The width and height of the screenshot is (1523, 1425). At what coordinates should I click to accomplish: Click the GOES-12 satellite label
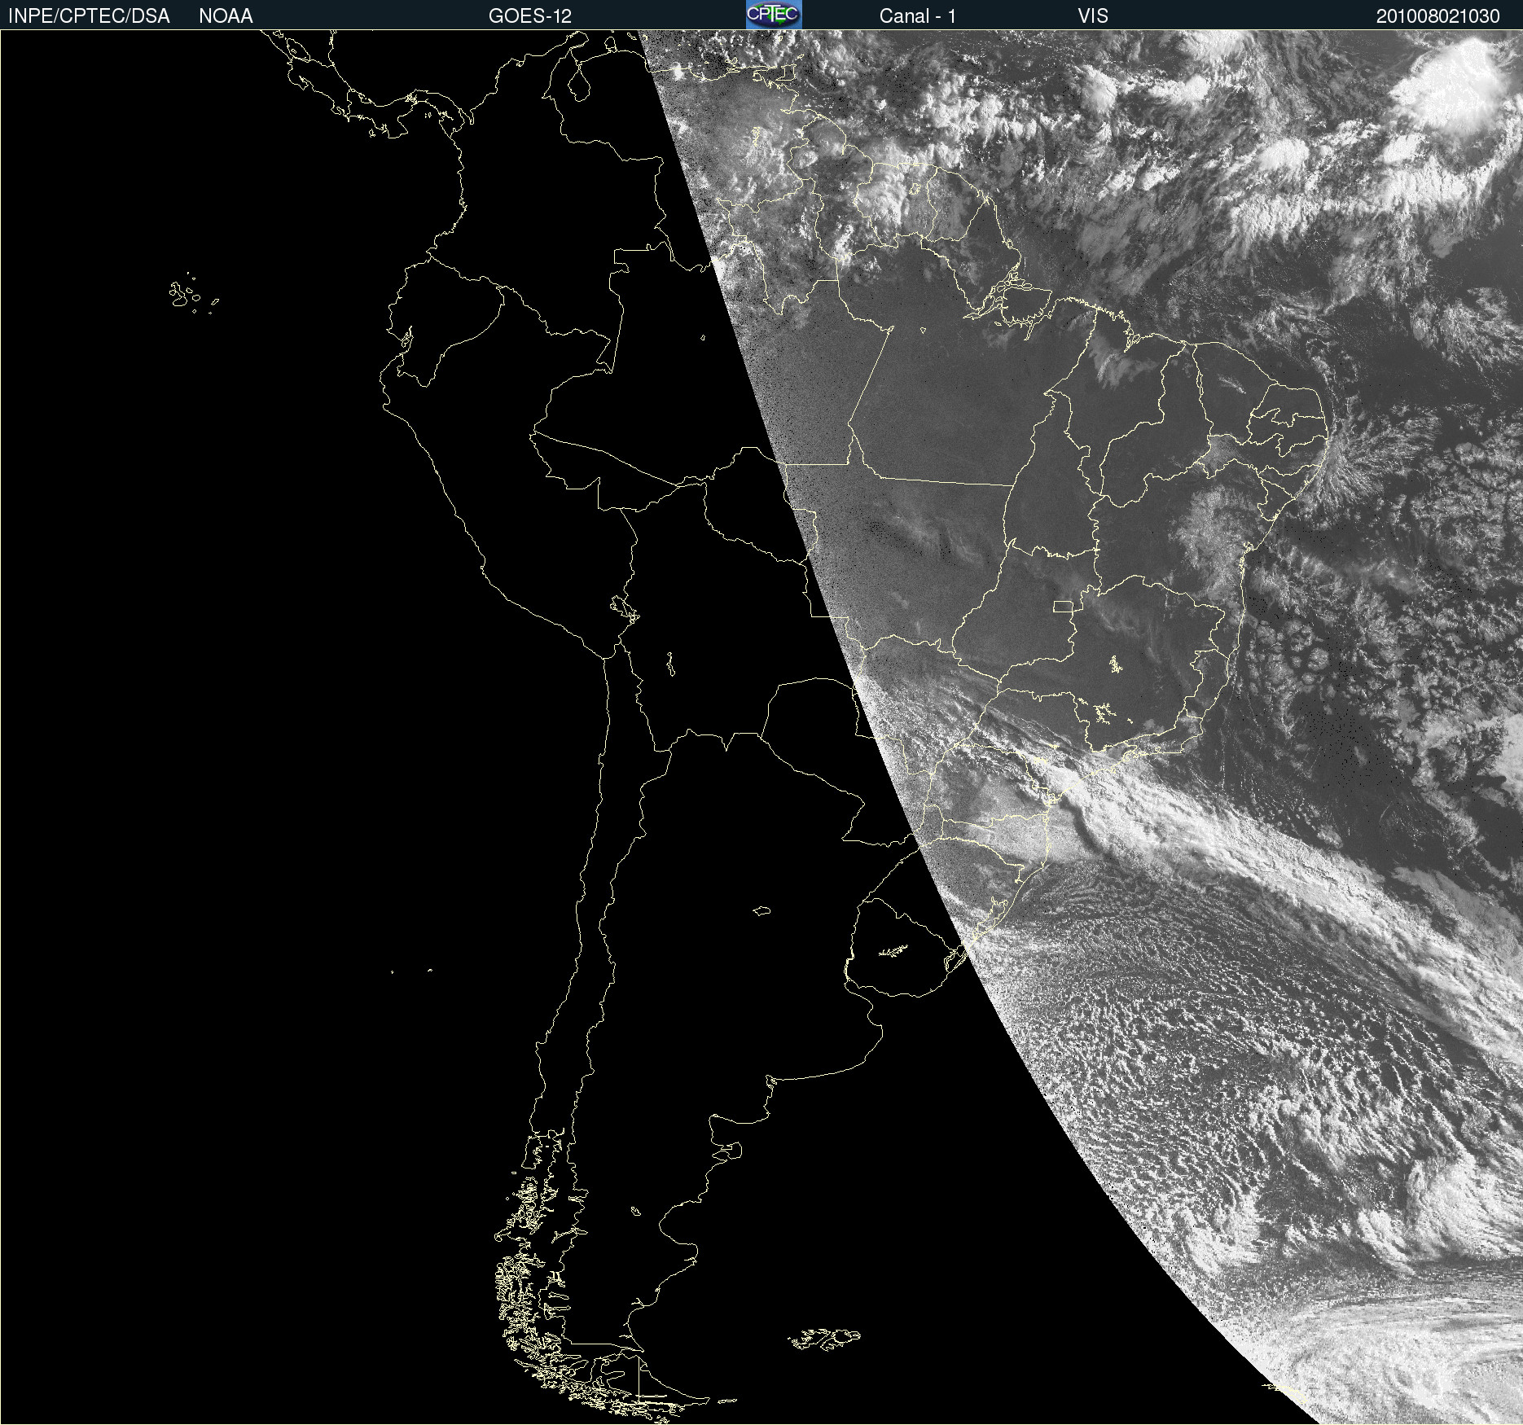click(x=530, y=16)
